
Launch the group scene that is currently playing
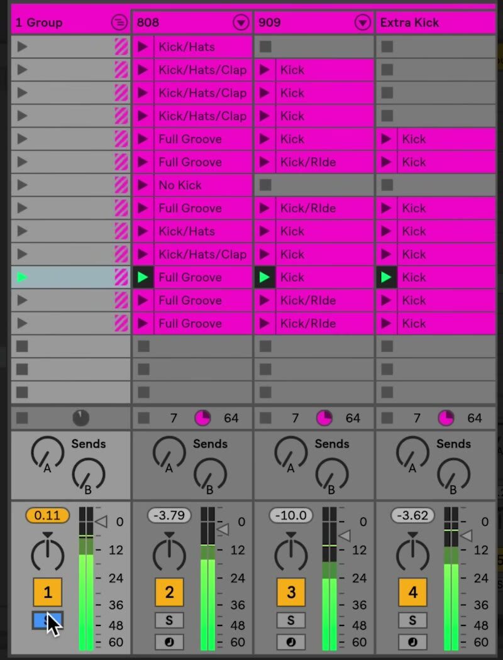click(22, 277)
